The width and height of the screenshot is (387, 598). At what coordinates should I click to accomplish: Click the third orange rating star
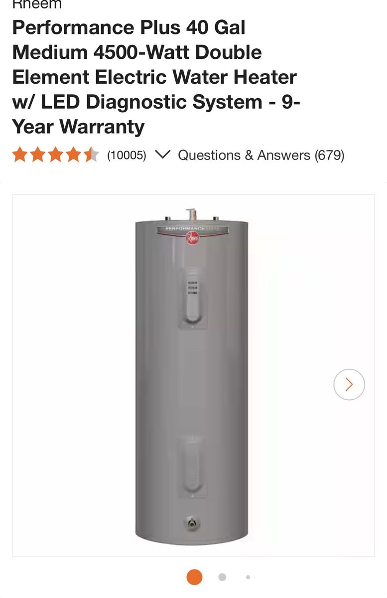[55, 155]
